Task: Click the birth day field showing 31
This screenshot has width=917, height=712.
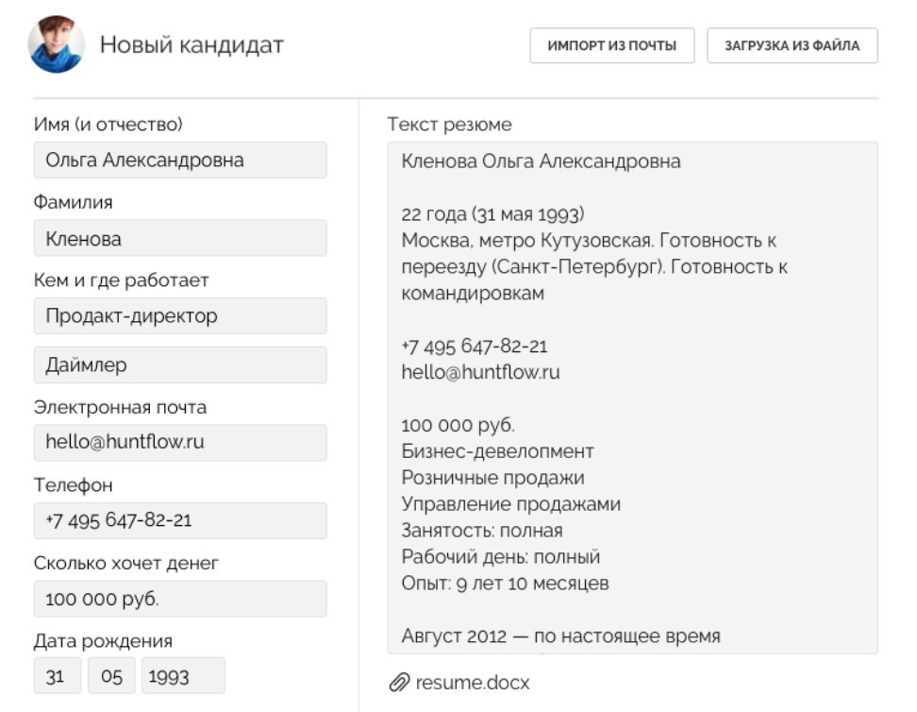Action: click(x=56, y=676)
